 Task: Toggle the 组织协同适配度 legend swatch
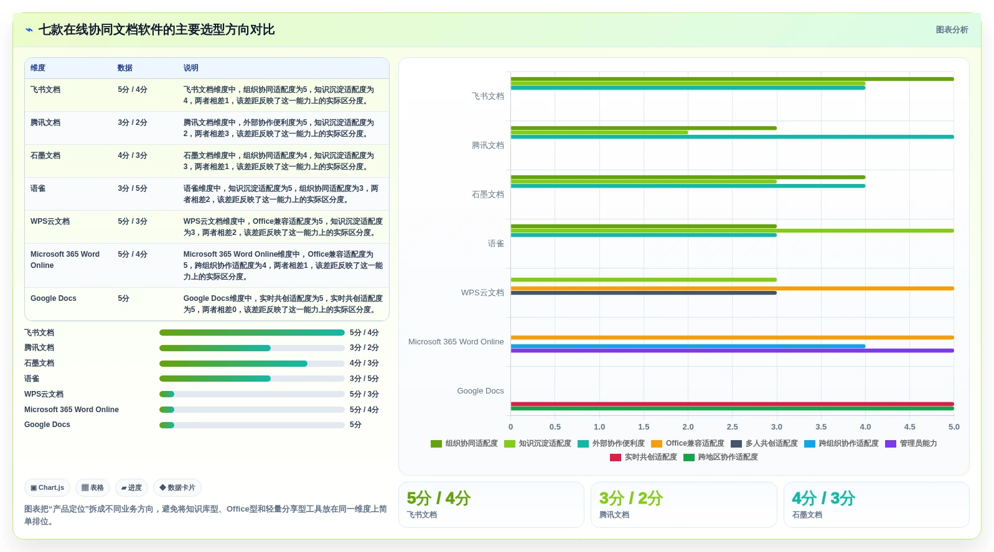(436, 444)
